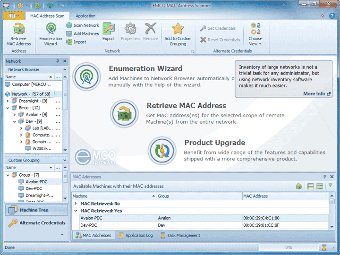The image size is (340, 255).
Task: Expand the Dreamlight - [9] node
Action: (8, 101)
